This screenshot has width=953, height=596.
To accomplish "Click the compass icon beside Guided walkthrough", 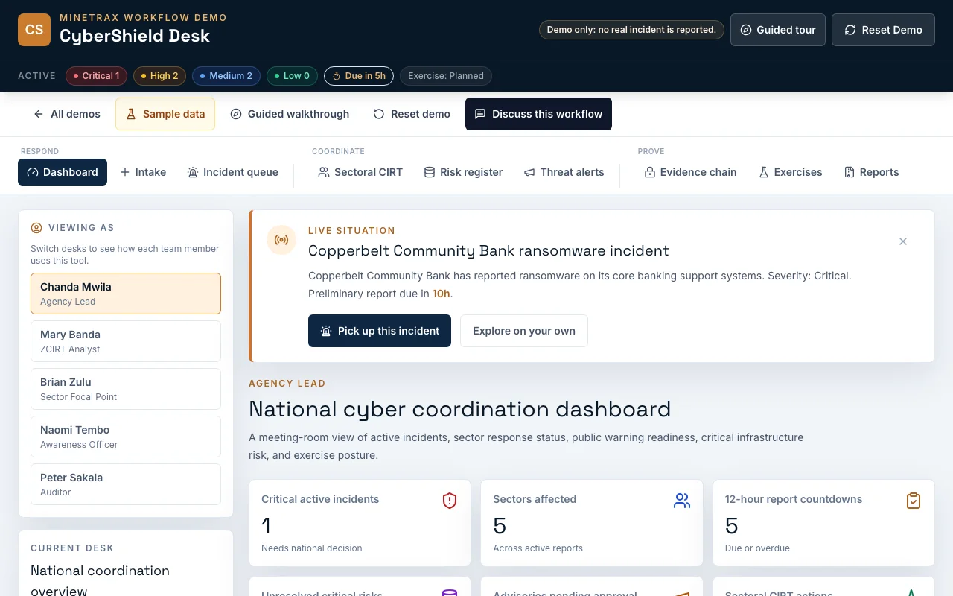I will 236,114.
